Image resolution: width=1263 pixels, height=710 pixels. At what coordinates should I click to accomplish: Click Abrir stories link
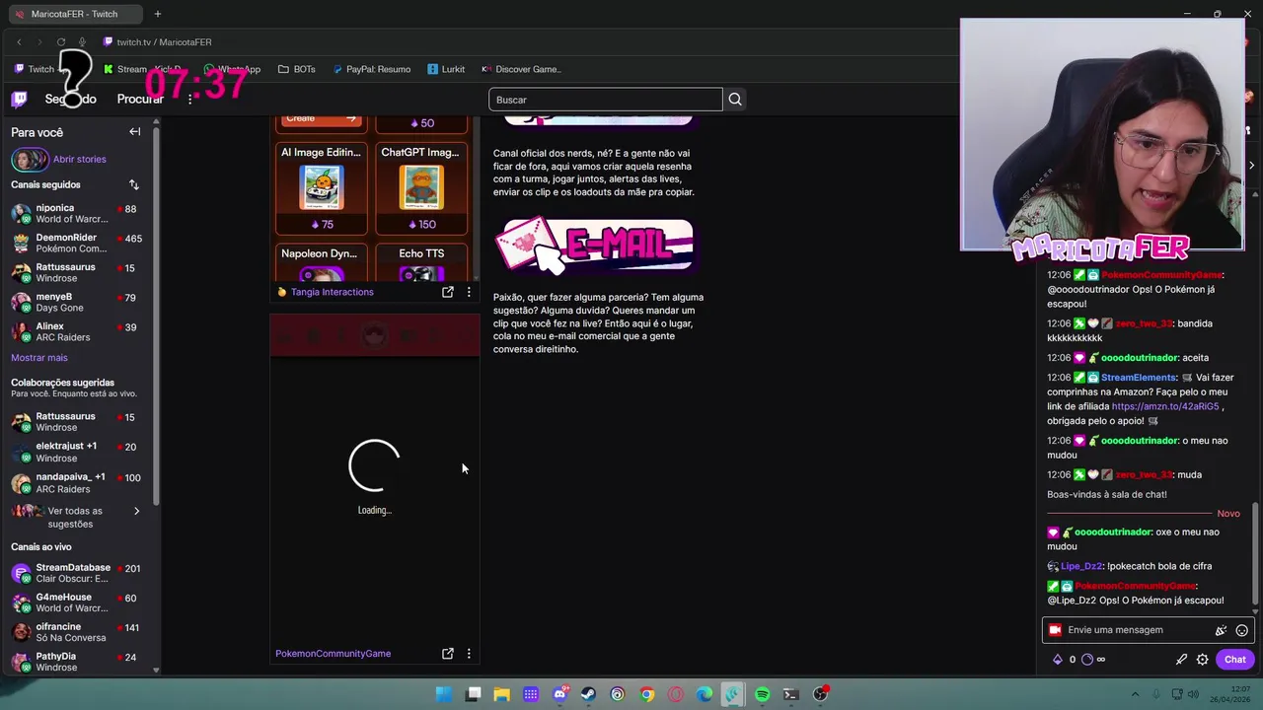tap(79, 159)
